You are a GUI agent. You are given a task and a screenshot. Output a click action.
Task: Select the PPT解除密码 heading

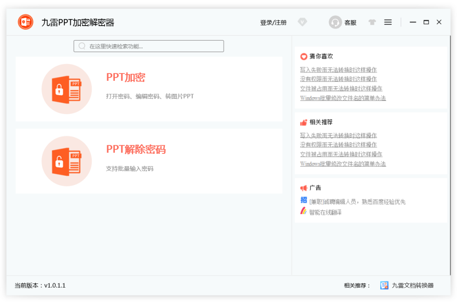click(136, 149)
